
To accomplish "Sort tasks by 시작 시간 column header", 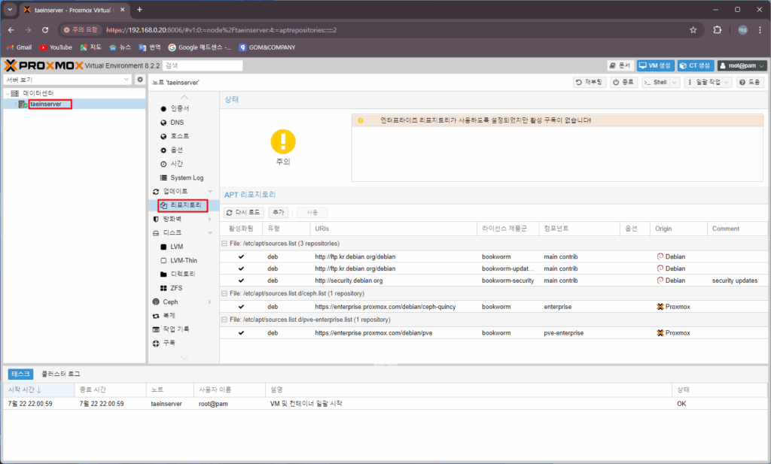I will [38, 390].
